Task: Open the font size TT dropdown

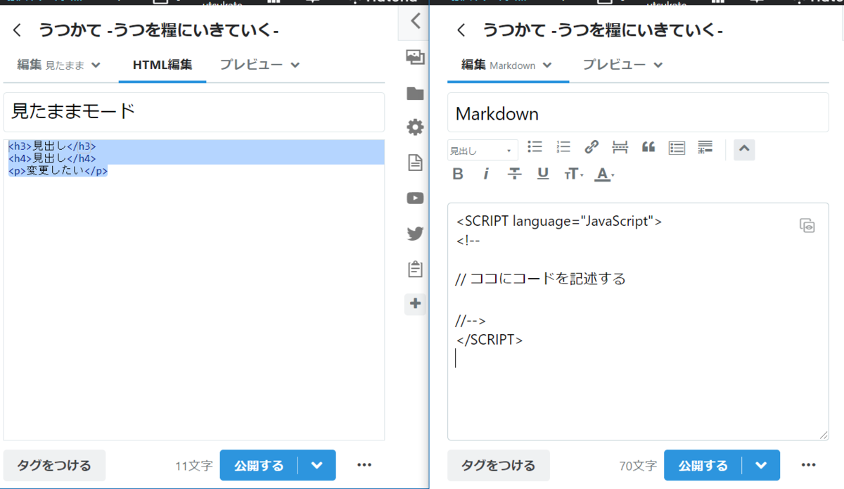Action: (x=573, y=174)
